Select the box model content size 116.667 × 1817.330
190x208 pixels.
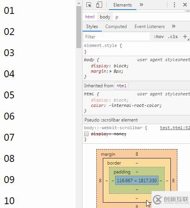tap(137, 181)
